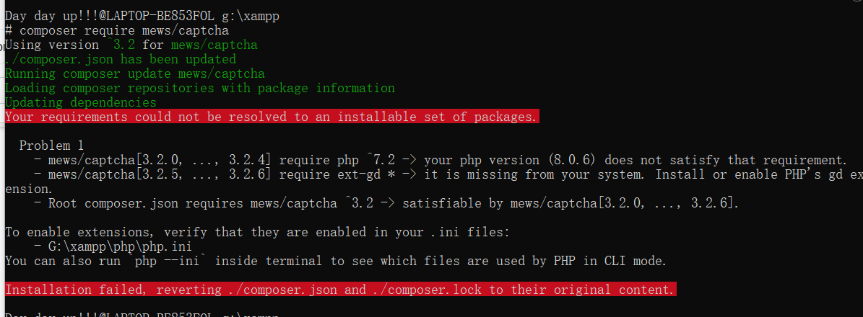The width and height of the screenshot is (863, 317).
Task: Click the "composer require mews/captcha" command line
Action: 123,30
